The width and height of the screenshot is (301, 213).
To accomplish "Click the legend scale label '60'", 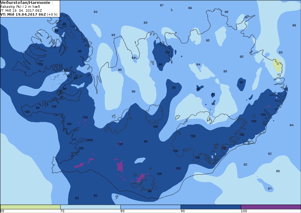I will pos(2,211).
